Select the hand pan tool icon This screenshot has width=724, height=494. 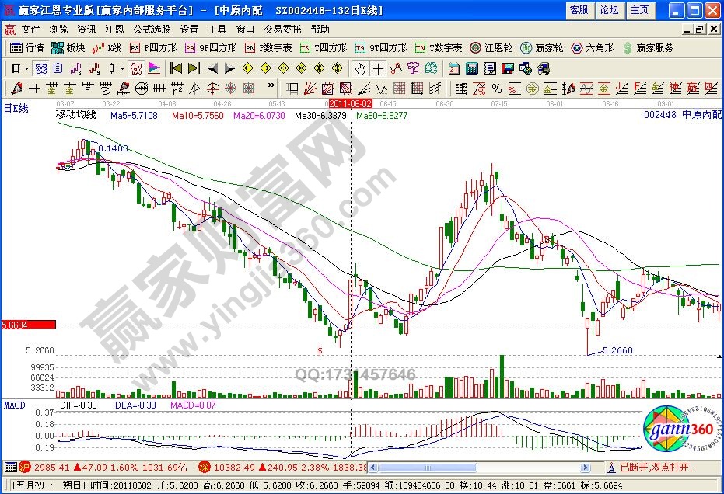point(361,68)
